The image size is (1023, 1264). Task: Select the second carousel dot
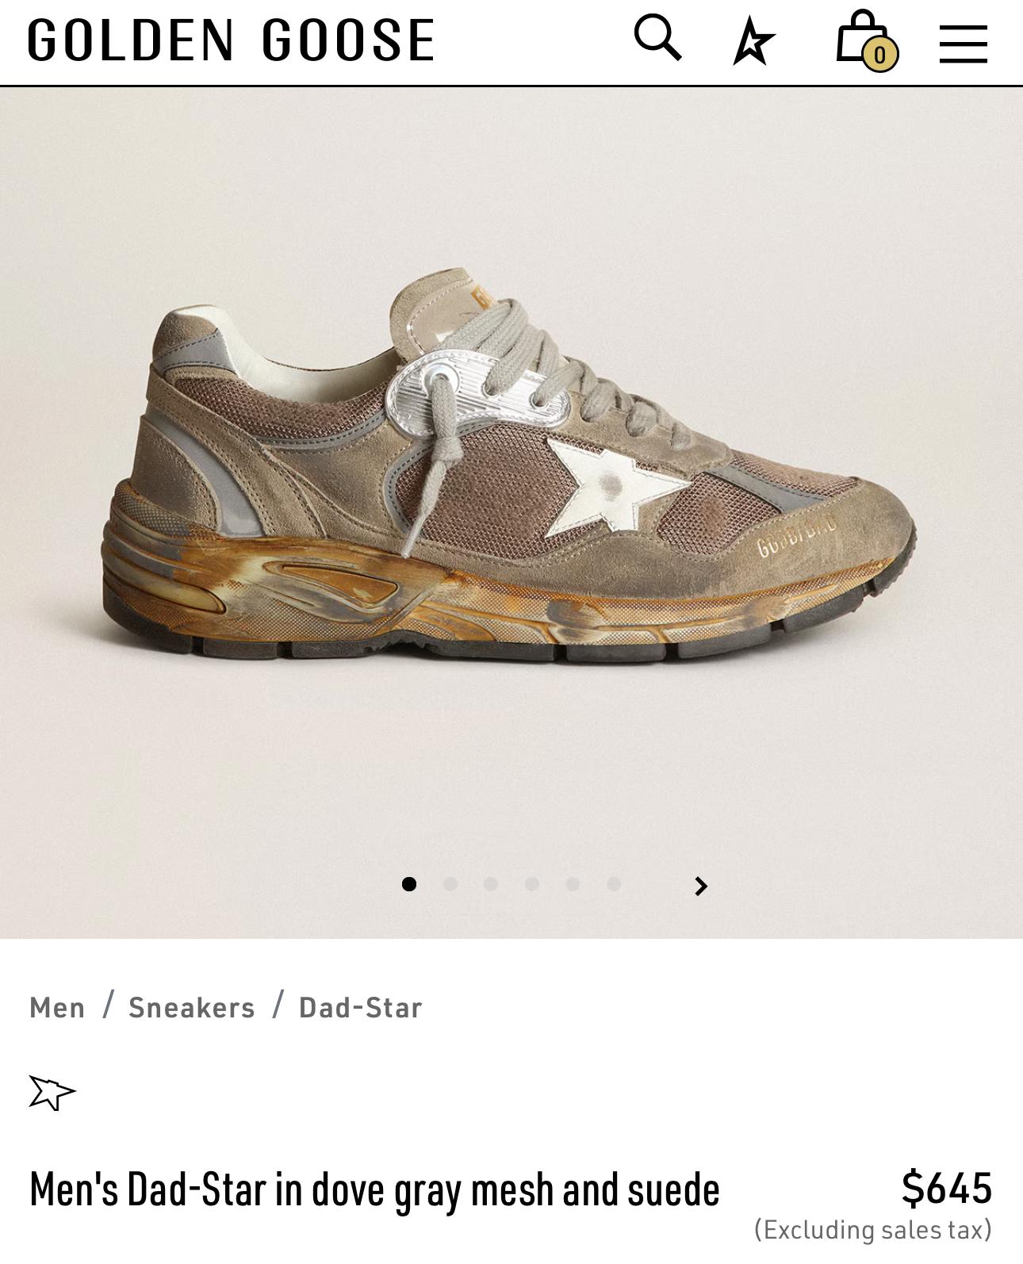[x=450, y=884]
